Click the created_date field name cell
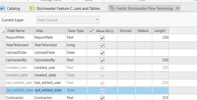The width and height of the screenshot is (197, 100). (x=20, y=75)
